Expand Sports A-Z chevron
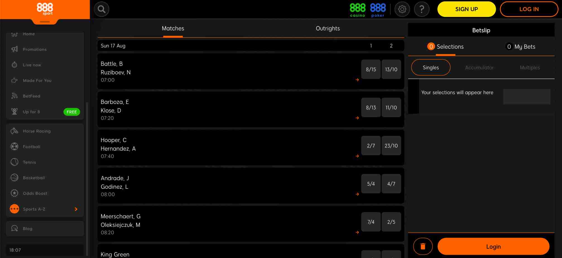The height and width of the screenshot is (258, 562). [x=76, y=209]
